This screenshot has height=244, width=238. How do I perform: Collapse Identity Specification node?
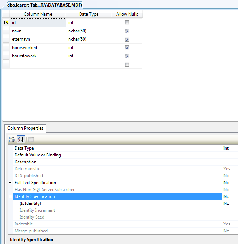10,196
